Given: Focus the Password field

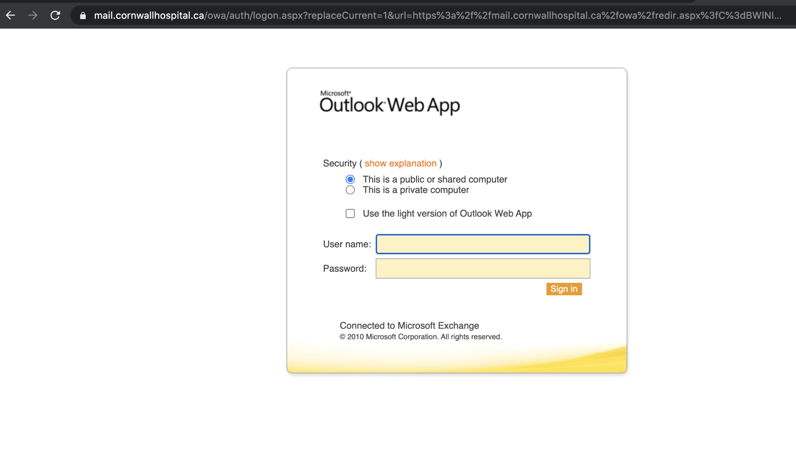Looking at the screenshot, I should pos(483,269).
